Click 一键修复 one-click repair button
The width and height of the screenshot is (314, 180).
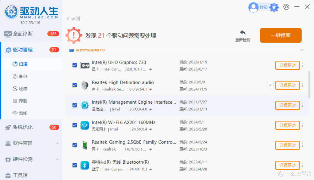(x=281, y=35)
